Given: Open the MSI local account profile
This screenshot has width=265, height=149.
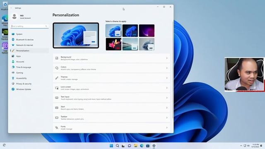Looking at the screenshot, I should pos(22,17).
